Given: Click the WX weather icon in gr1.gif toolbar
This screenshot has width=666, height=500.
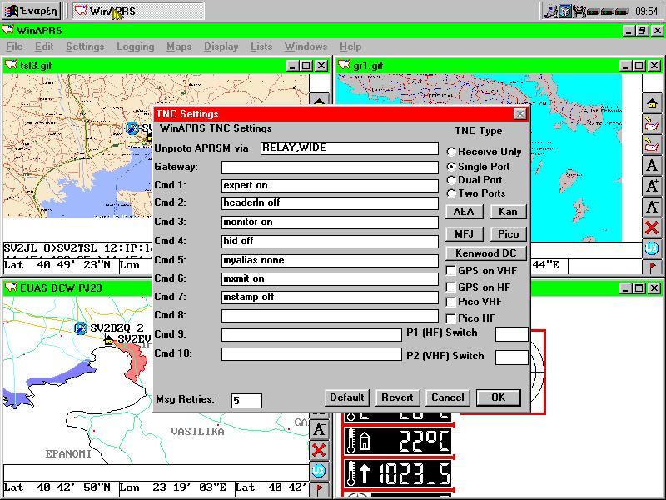Looking at the screenshot, I should [x=652, y=247].
